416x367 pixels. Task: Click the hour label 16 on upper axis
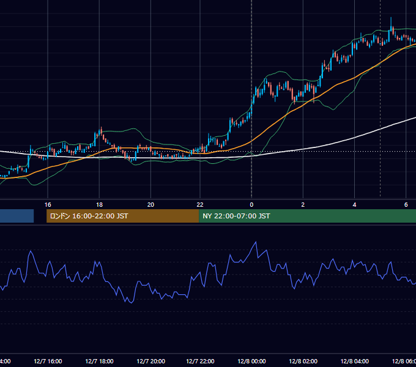48,205
